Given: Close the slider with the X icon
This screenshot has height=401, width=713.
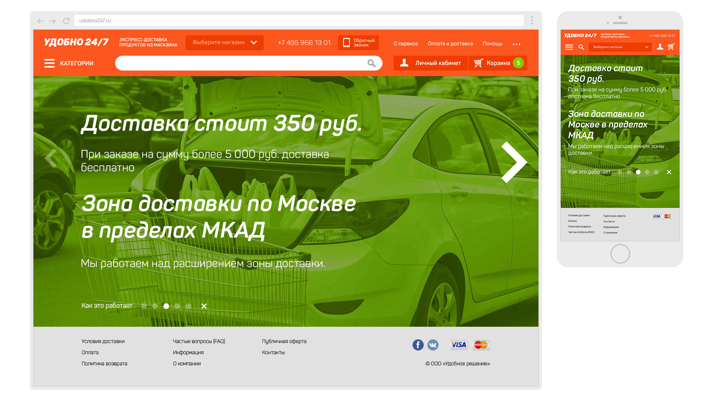Looking at the screenshot, I should coord(204,306).
